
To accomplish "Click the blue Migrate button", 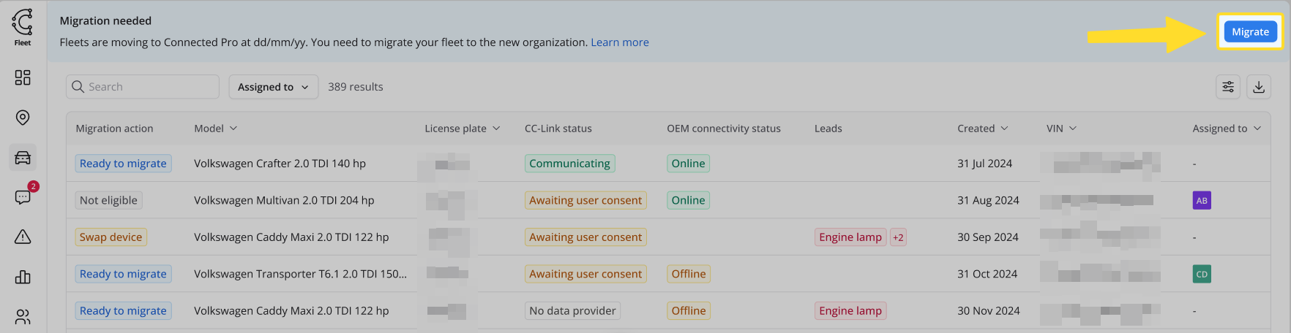I will 1250,31.
